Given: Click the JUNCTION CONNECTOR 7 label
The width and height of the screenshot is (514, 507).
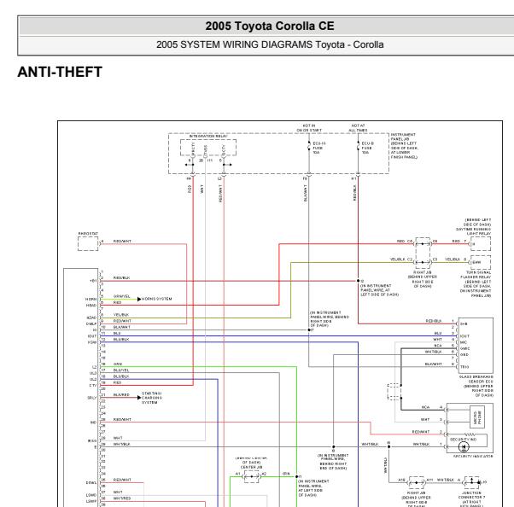Looking at the screenshot, I should point(471,495).
